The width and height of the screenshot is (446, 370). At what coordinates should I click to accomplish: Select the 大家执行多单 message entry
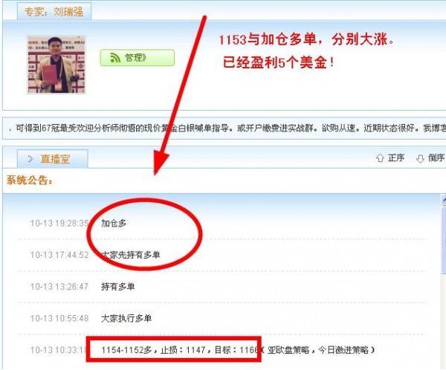tap(126, 318)
